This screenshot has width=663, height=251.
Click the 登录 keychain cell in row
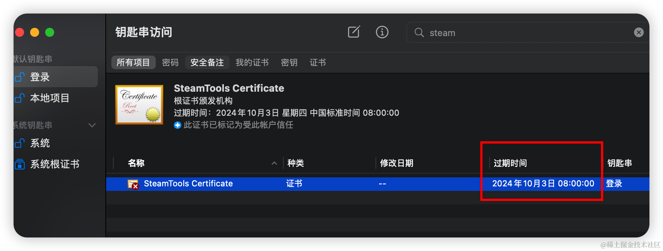pos(614,183)
